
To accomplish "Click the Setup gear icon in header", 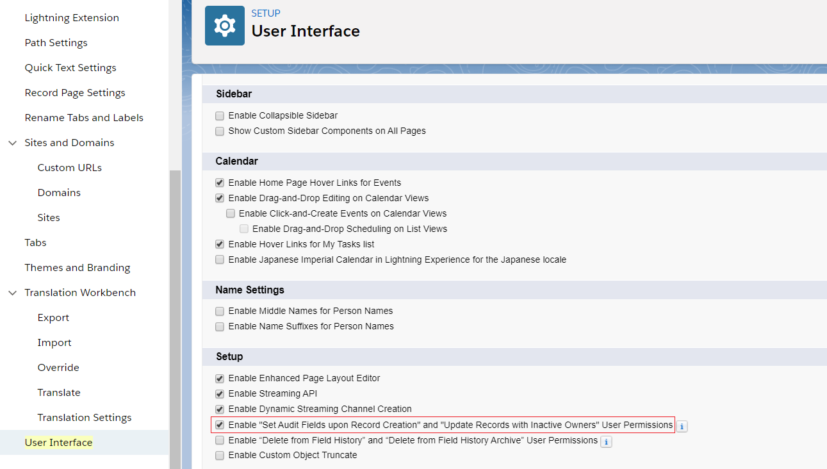I will pos(224,26).
